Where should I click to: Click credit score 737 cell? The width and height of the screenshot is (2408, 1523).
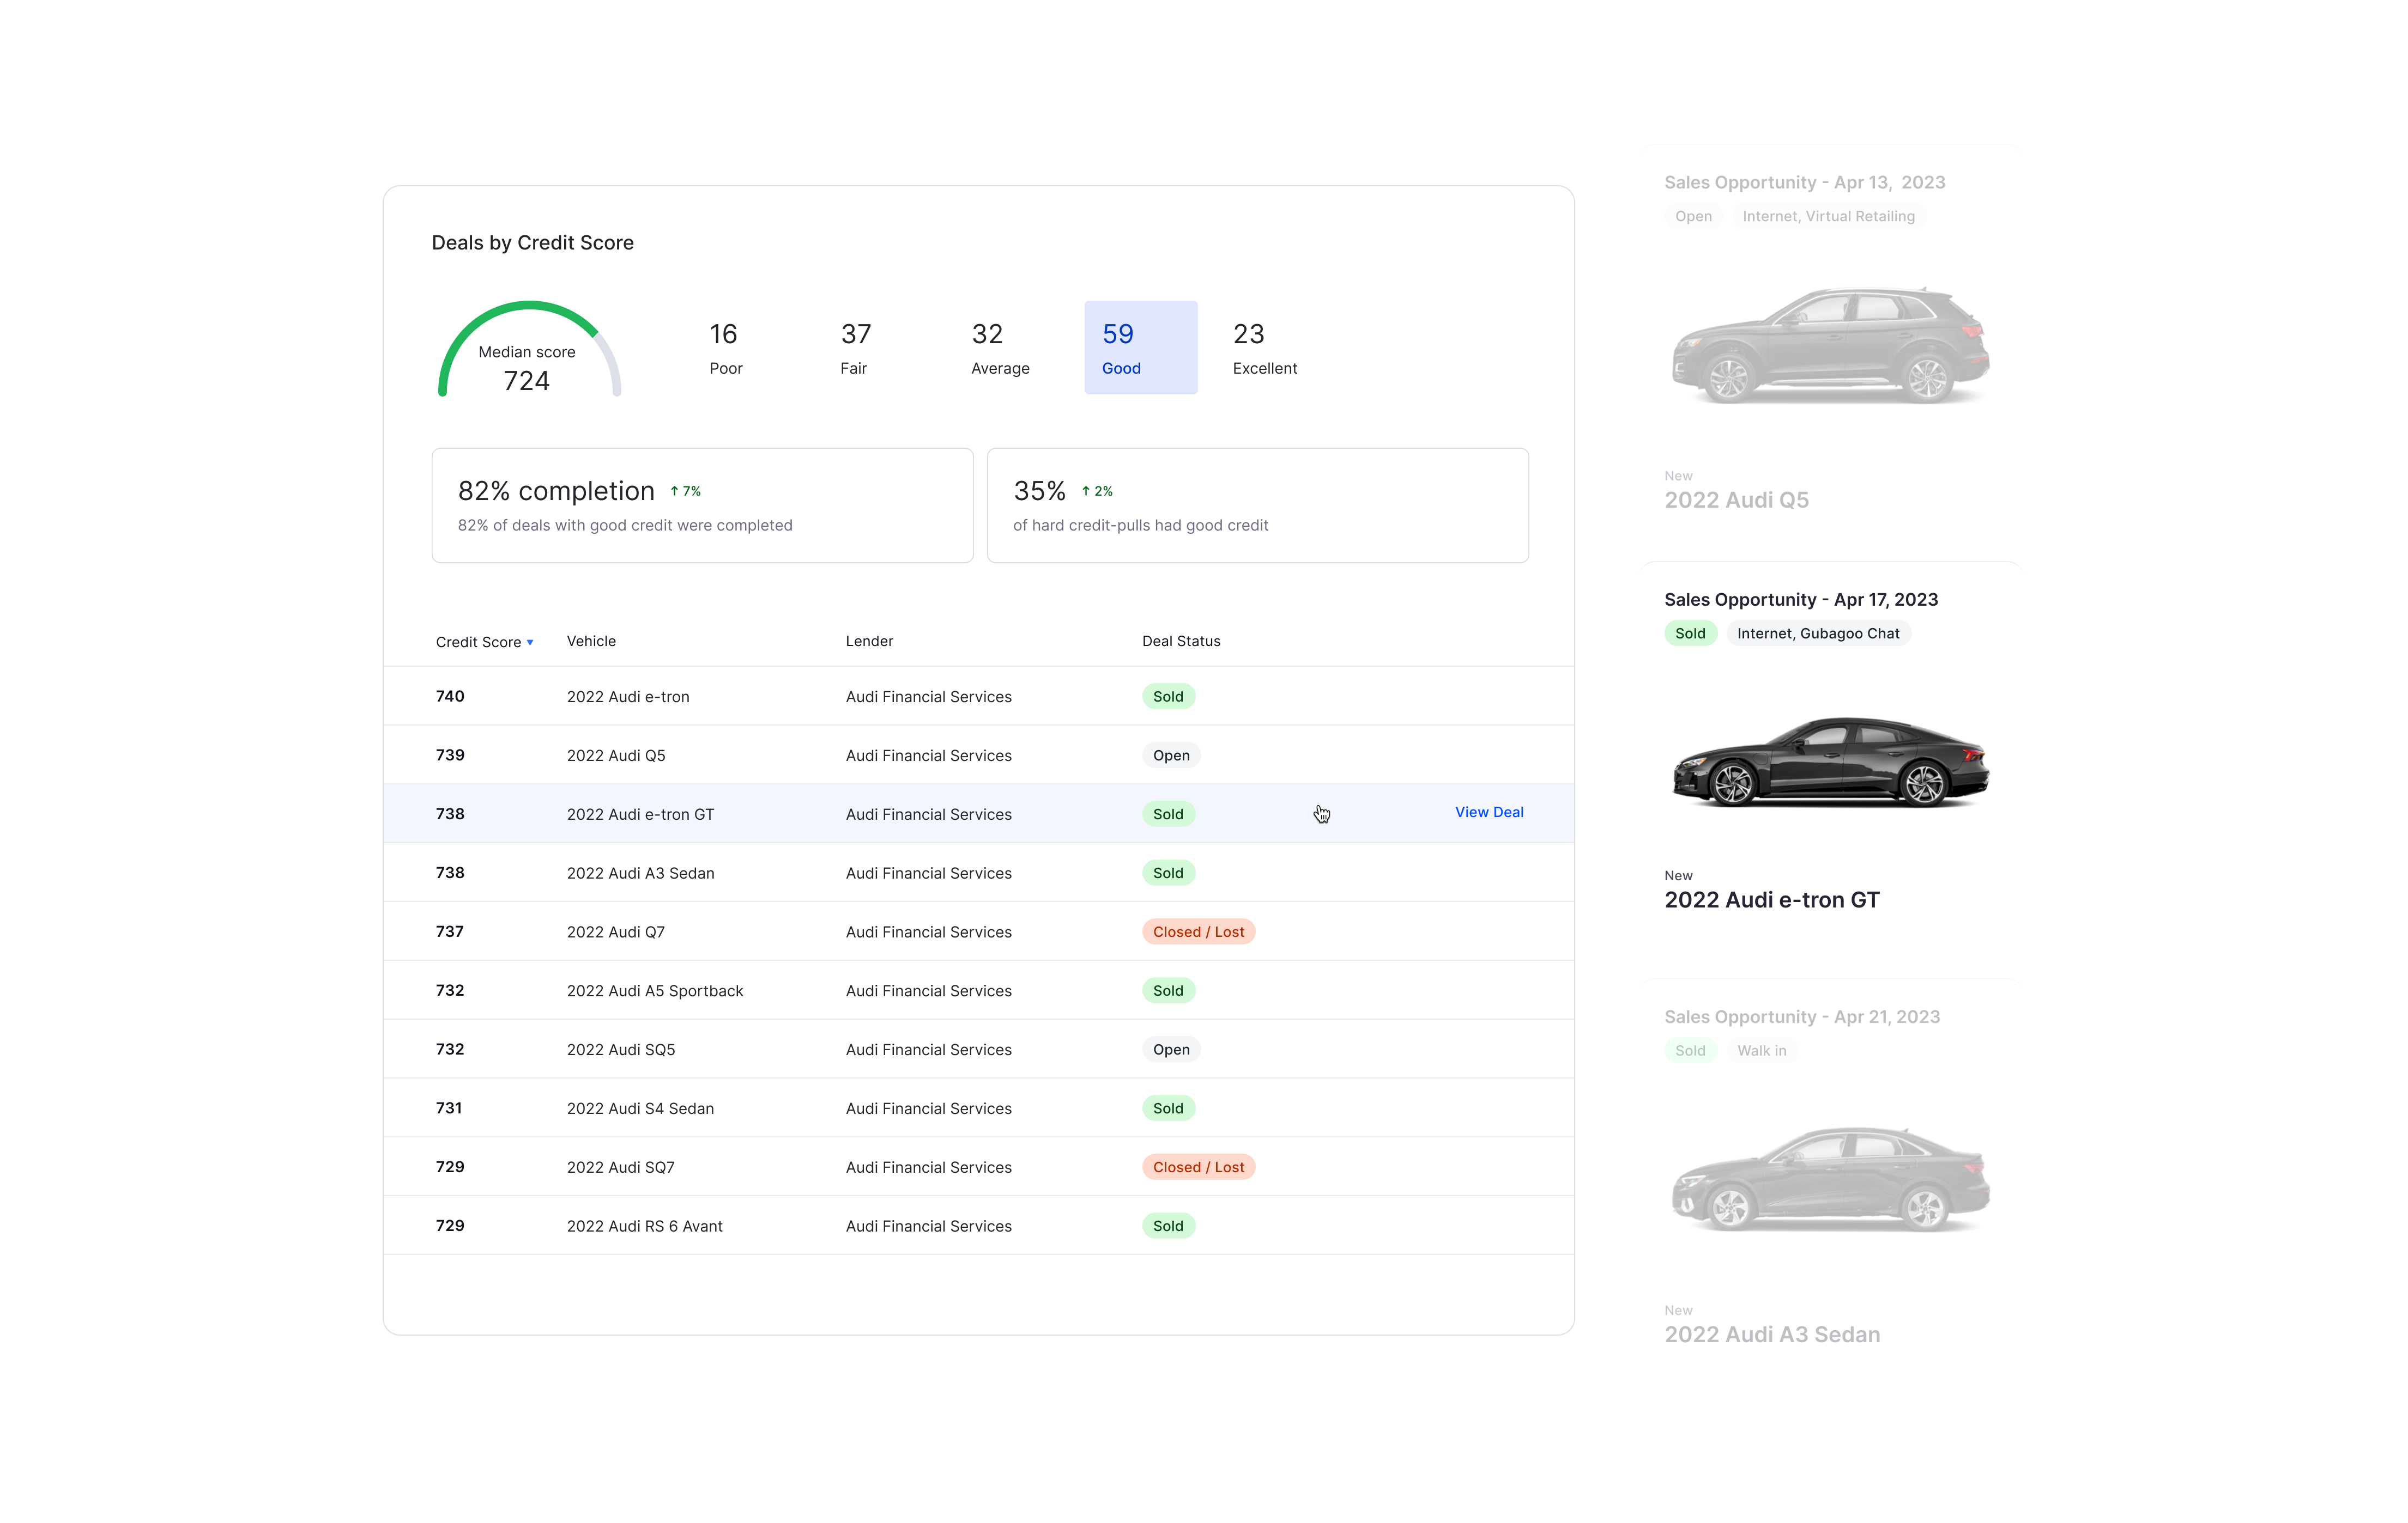pyautogui.click(x=450, y=933)
